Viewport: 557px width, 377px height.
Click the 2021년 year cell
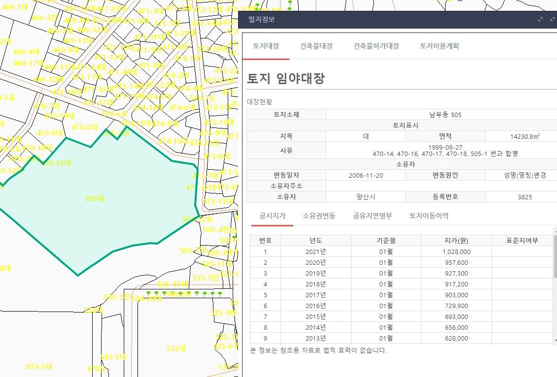click(x=316, y=252)
